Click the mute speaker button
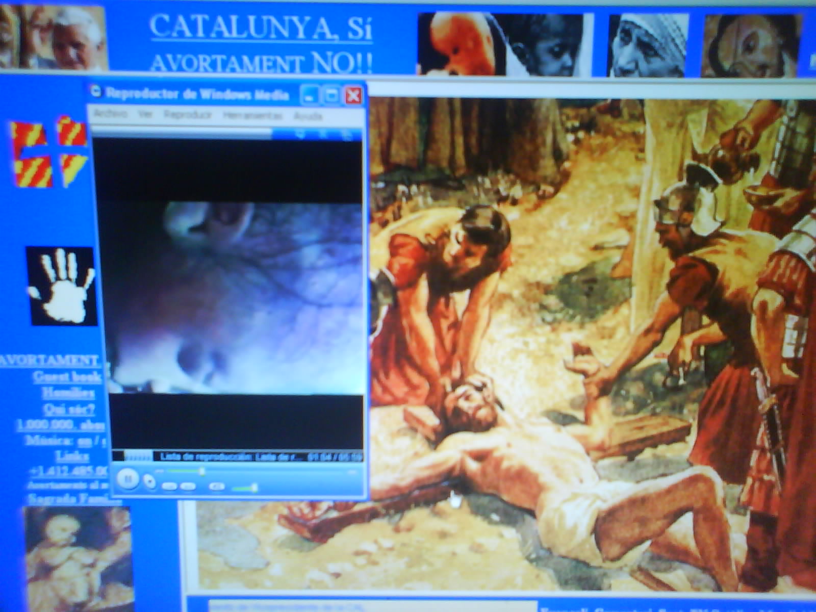The height and width of the screenshot is (612, 816). point(216,487)
